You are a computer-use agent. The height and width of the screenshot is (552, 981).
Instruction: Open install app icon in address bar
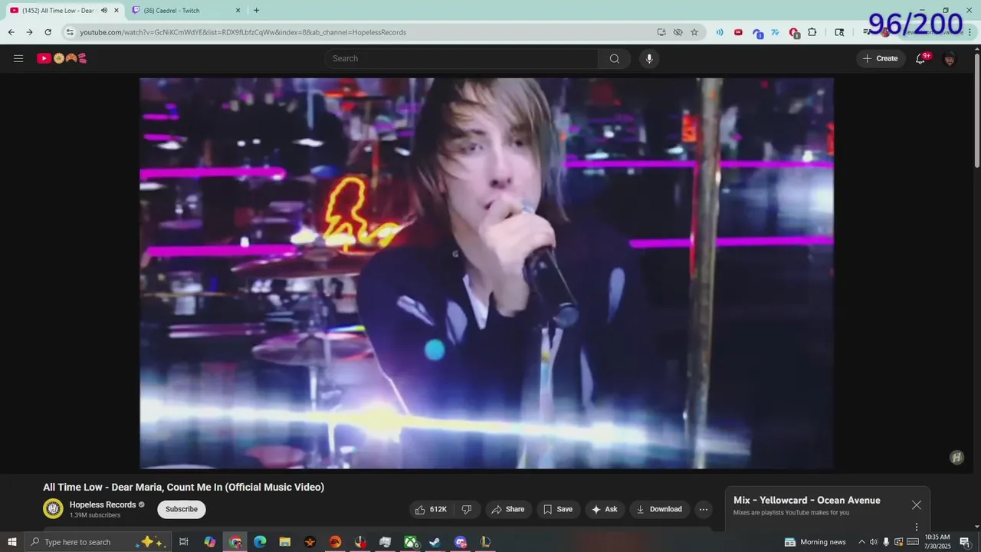pos(661,32)
